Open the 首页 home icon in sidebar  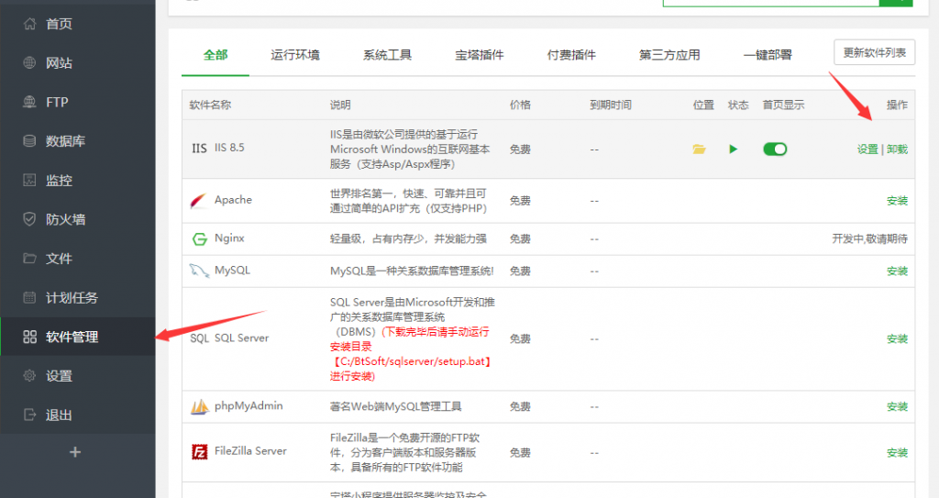29,24
